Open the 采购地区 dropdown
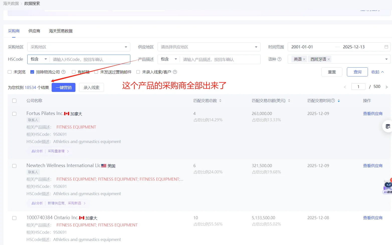This screenshot has width=392, height=245. pos(78,47)
